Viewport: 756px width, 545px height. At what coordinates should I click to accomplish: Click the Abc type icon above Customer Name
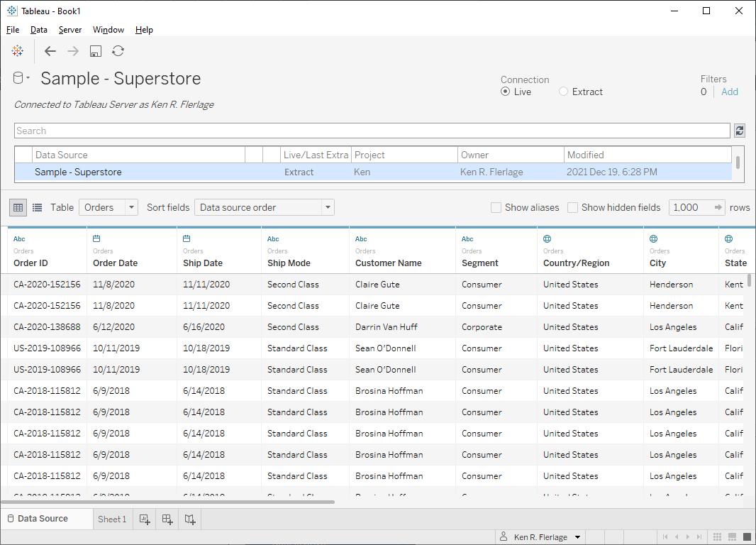coord(361,238)
